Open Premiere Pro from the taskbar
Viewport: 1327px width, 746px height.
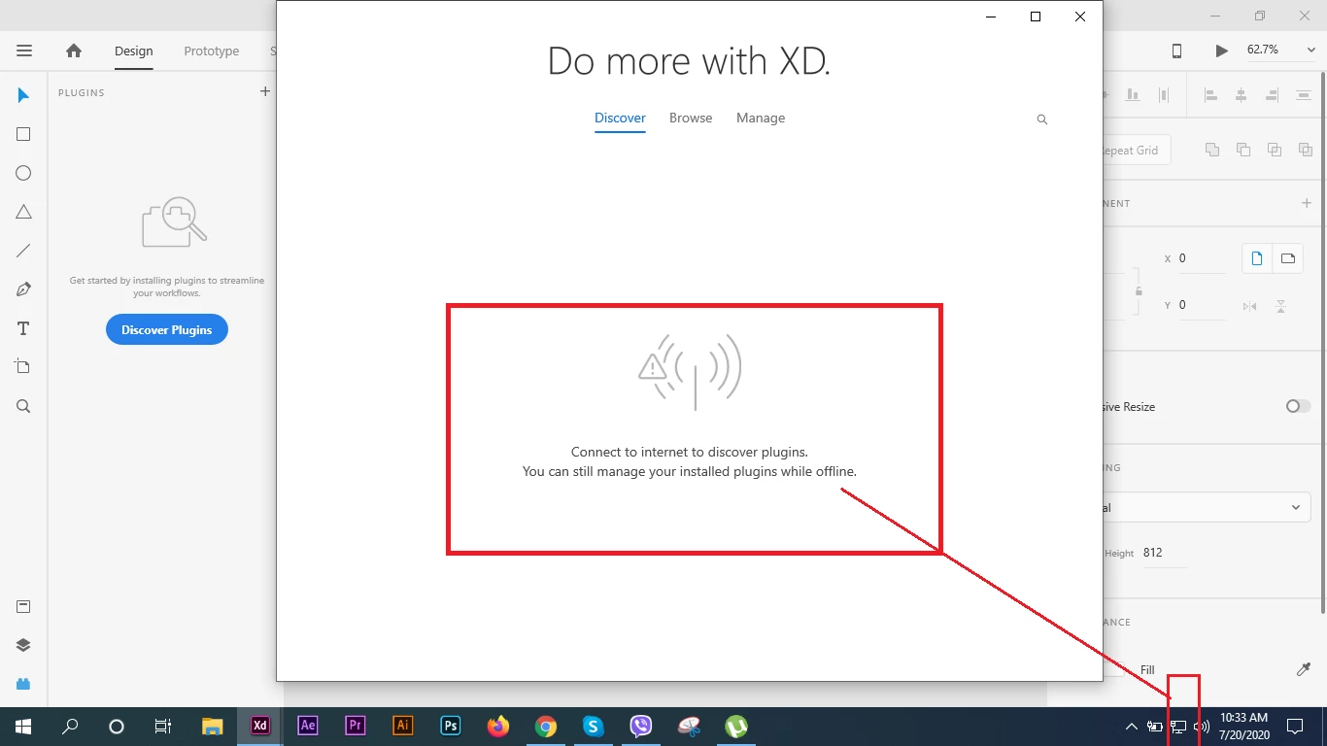click(x=355, y=727)
